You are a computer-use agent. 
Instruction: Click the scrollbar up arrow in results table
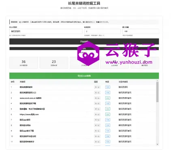tap(157, 81)
